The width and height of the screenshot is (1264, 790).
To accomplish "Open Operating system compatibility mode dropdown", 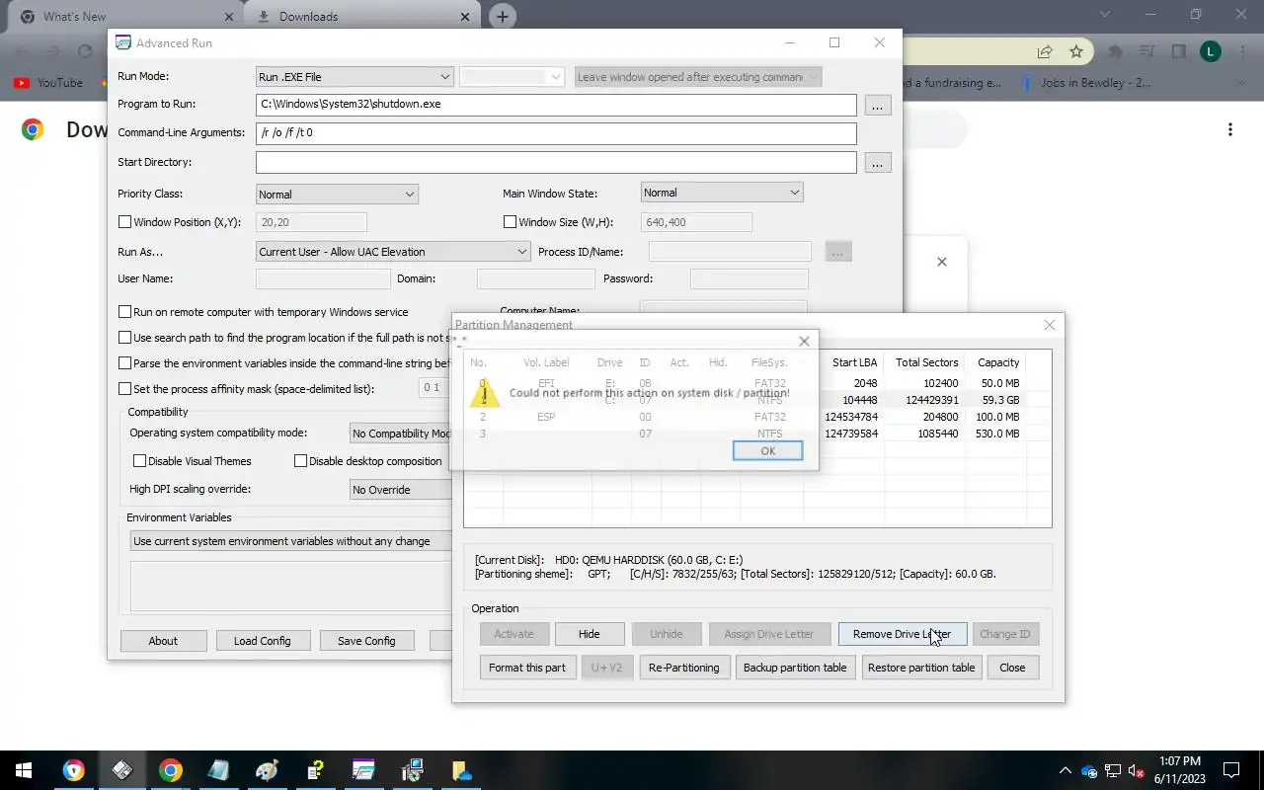I will point(402,434).
